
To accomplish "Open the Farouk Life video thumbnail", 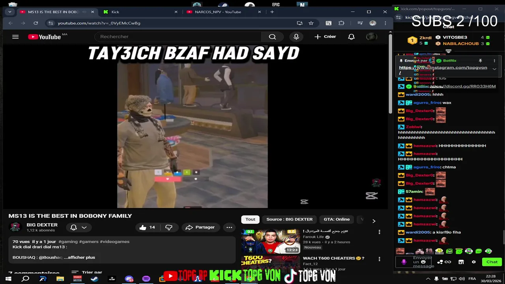I will [271, 241].
